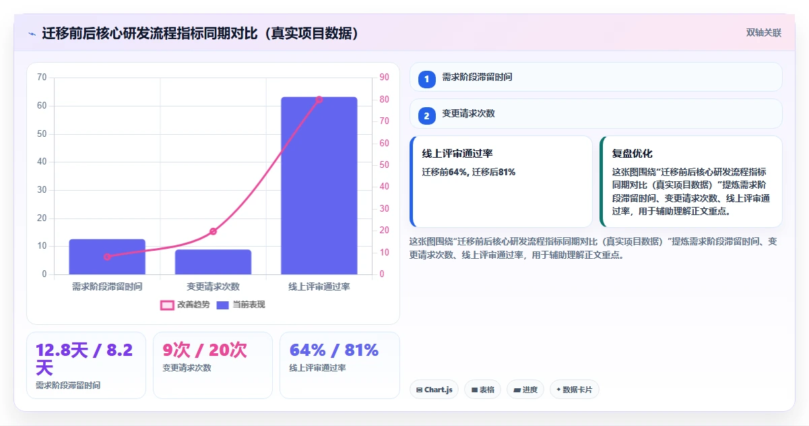Click the purple 当前表现 legend swatch
809x426 pixels.
point(223,305)
